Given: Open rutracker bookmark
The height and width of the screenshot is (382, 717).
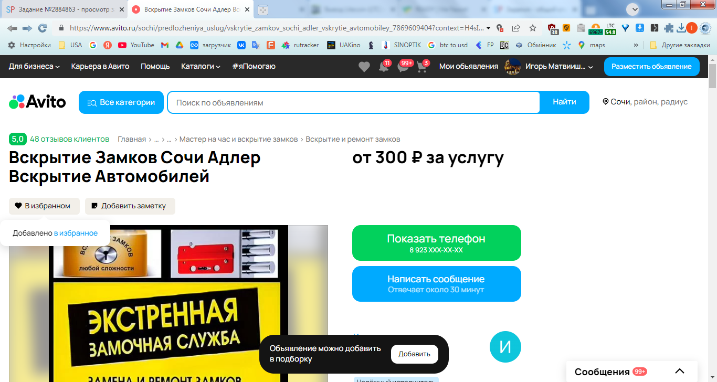Looking at the screenshot, I should [300, 45].
